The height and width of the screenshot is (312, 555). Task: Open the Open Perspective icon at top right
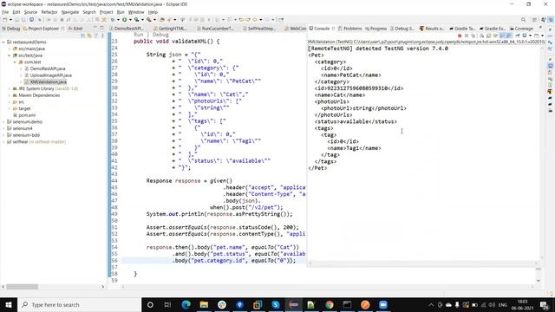pyautogui.click(x=534, y=20)
